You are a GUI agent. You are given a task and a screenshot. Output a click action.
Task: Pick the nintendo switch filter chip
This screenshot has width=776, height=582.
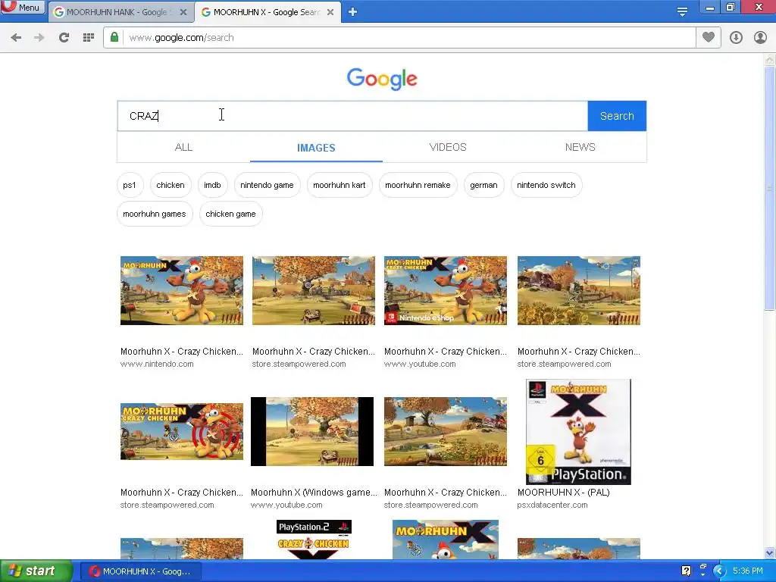[x=546, y=185]
